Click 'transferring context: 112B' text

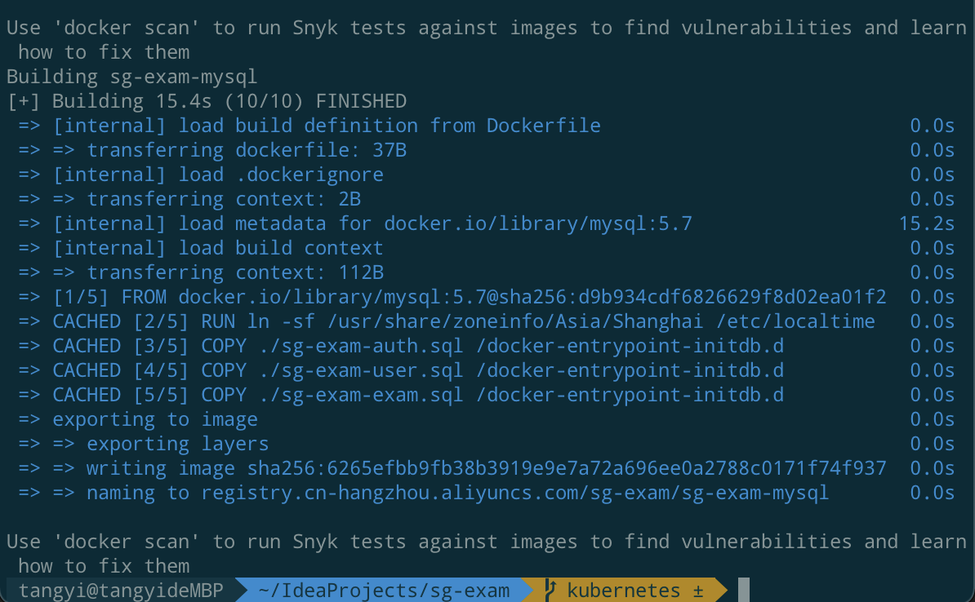pos(235,272)
